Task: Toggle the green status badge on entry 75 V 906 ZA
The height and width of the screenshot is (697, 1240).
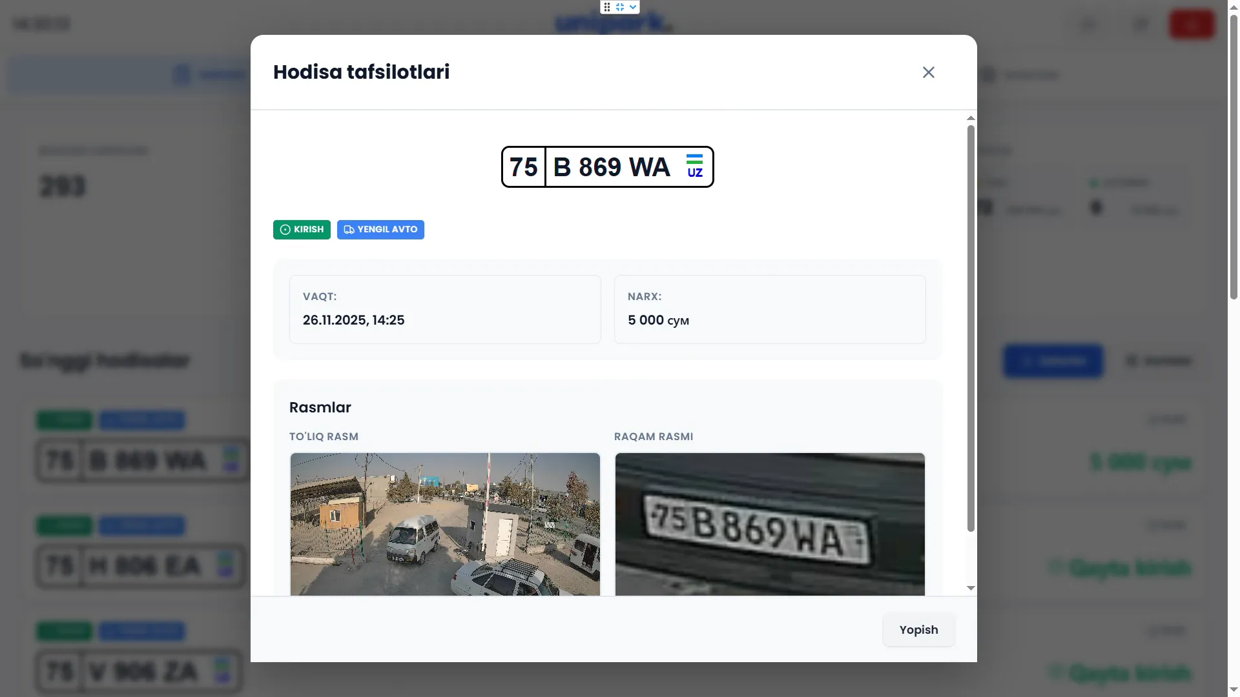Action: [64, 631]
